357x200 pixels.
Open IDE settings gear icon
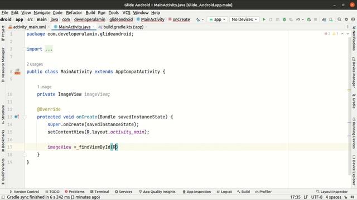(x=346, y=19)
